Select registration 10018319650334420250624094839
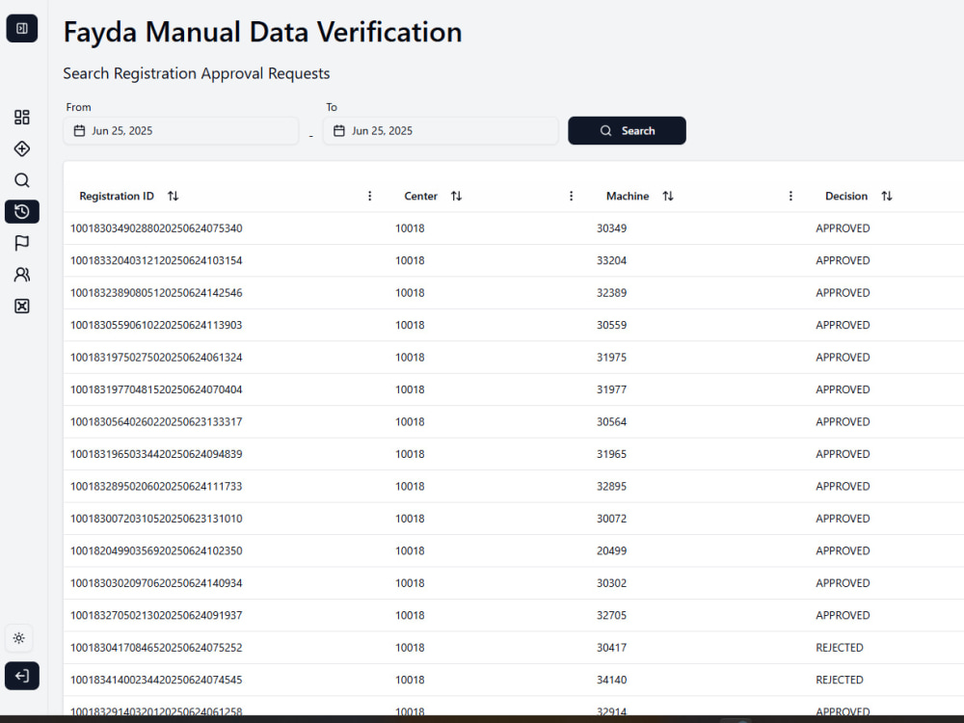The width and height of the screenshot is (964, 723). click(x=156, y=454)
